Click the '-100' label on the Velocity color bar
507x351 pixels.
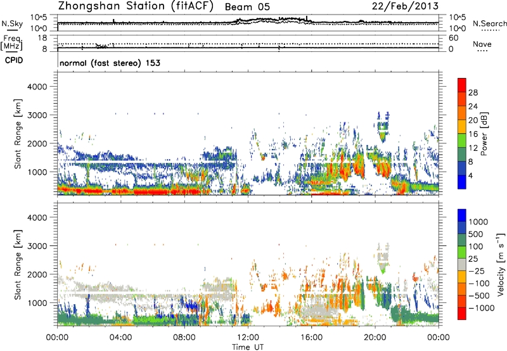[479, 283]
